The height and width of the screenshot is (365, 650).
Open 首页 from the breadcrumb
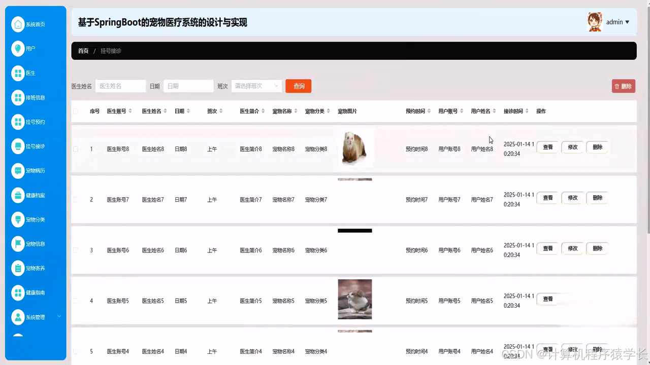tap(83, 51)
